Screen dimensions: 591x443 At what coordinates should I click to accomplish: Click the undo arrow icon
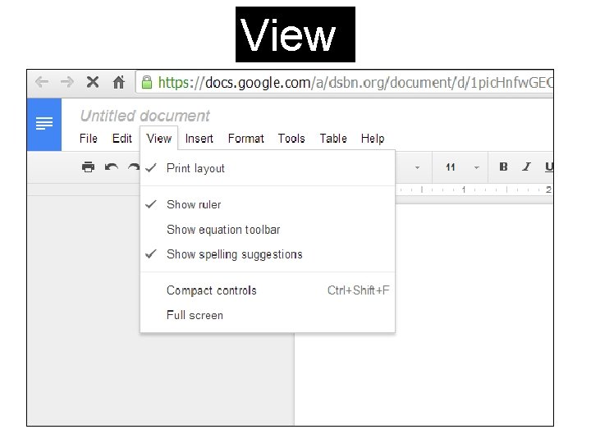tap(111, 167)
